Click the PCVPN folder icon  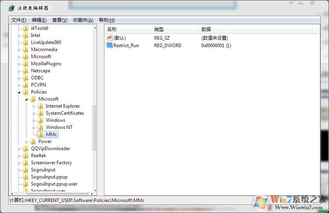(26, 85)
